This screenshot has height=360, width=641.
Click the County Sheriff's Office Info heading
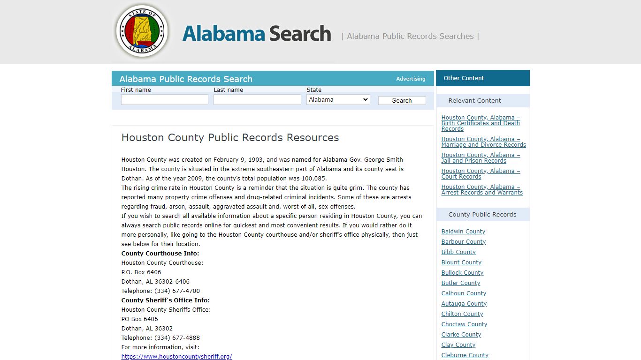tap(166, 300)
